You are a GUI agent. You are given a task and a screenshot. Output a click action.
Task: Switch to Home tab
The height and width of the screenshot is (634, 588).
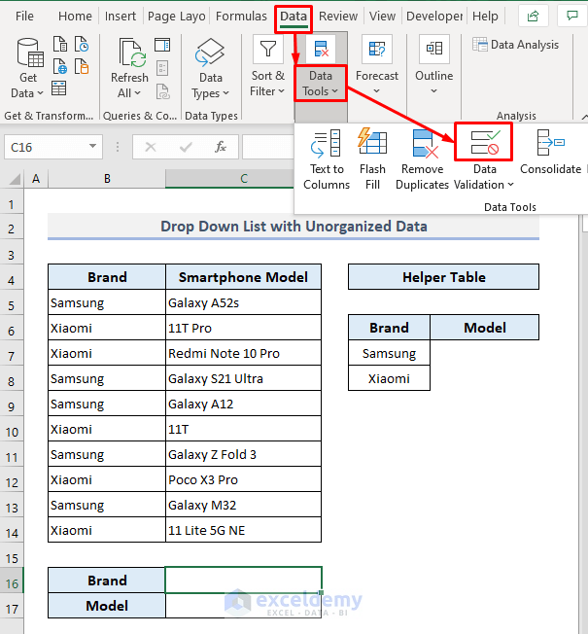(75, 17)
